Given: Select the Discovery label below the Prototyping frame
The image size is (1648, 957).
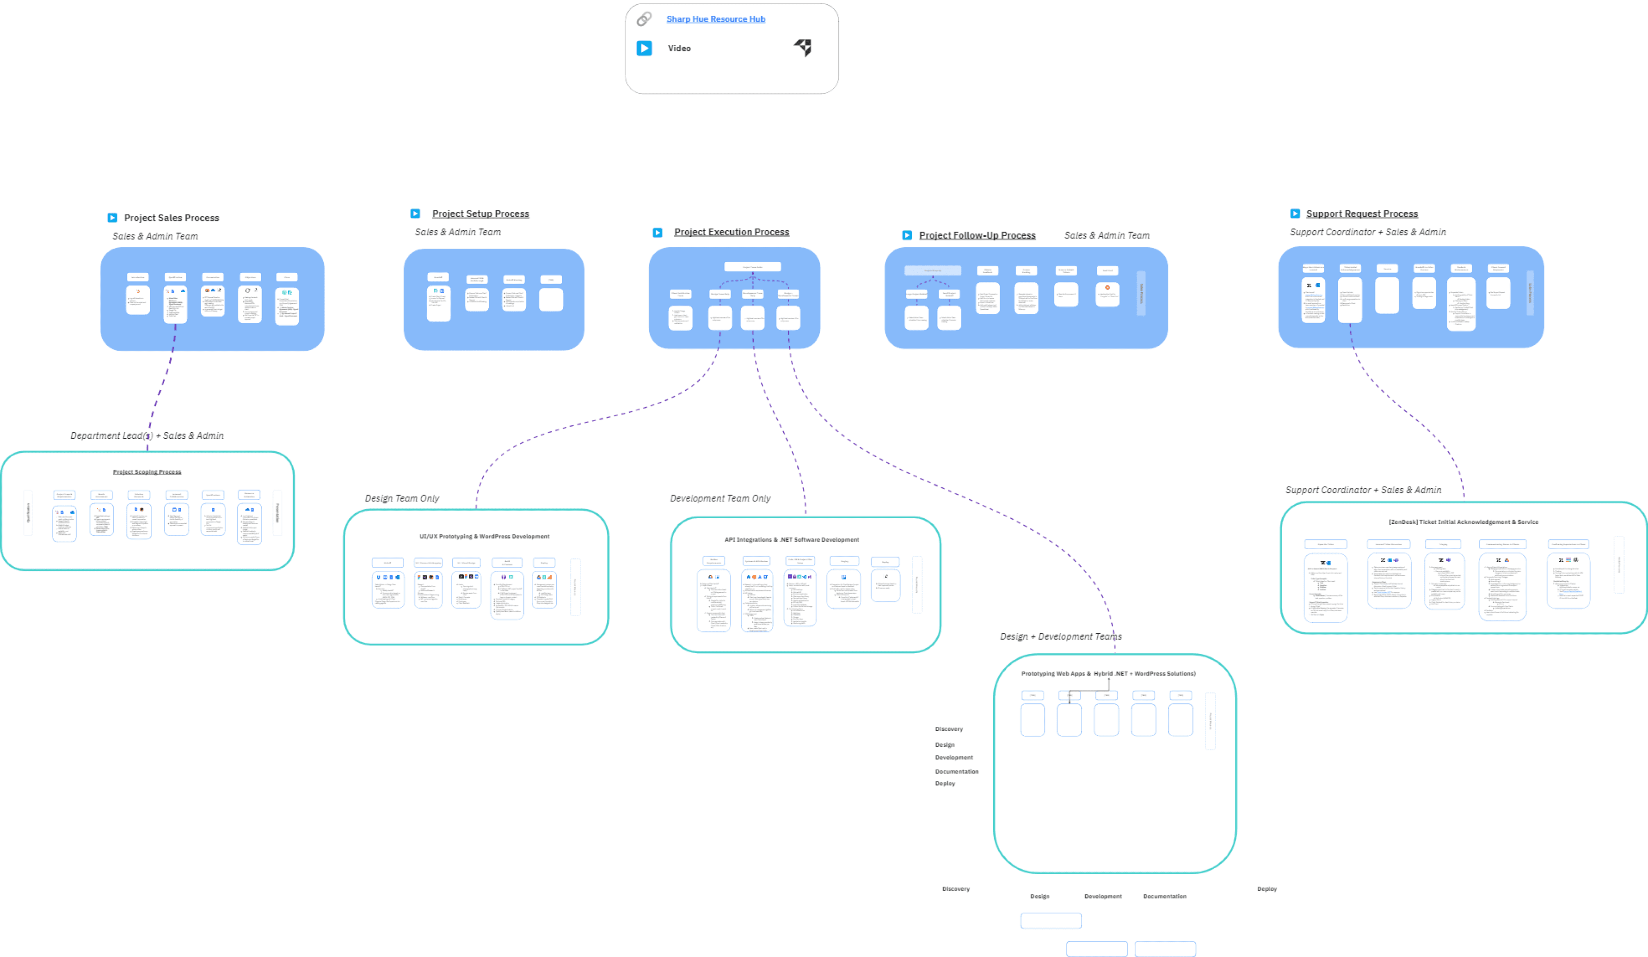Looking at the screenshot, I should pyautogui.click(x=956, y=889).
